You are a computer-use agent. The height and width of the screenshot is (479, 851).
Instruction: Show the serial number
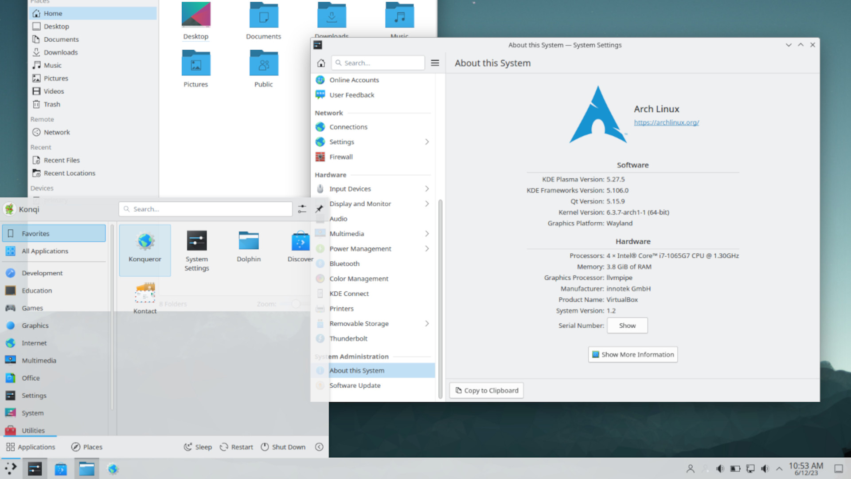pyautogui.click(x=627, y=326)
